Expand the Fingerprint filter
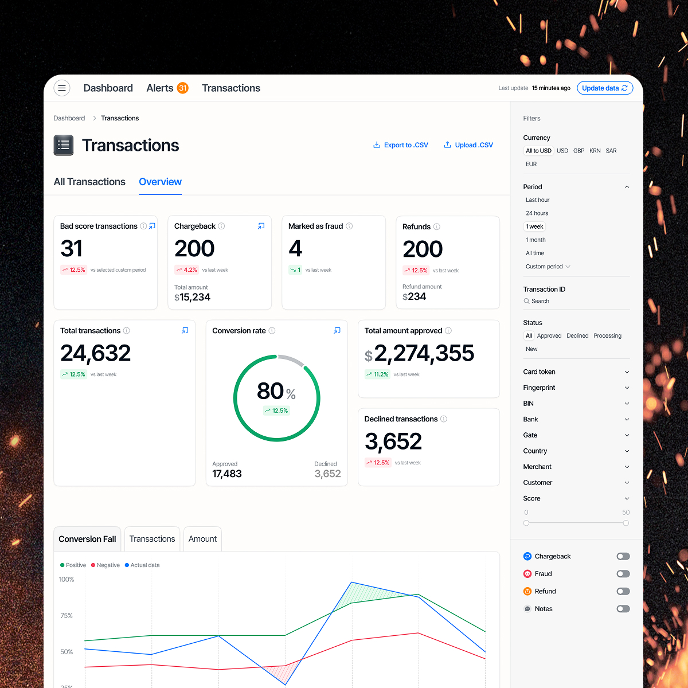The image size is (688, 688). tap(576, 388)
